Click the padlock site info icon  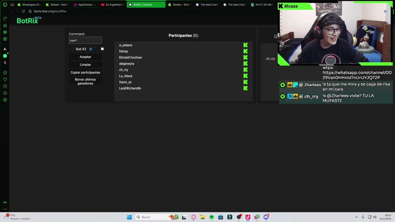(x=30, y=11)
